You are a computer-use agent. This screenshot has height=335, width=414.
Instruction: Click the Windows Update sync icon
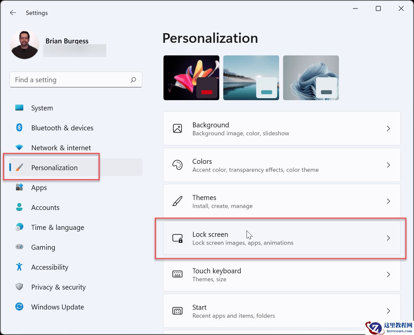19,306
